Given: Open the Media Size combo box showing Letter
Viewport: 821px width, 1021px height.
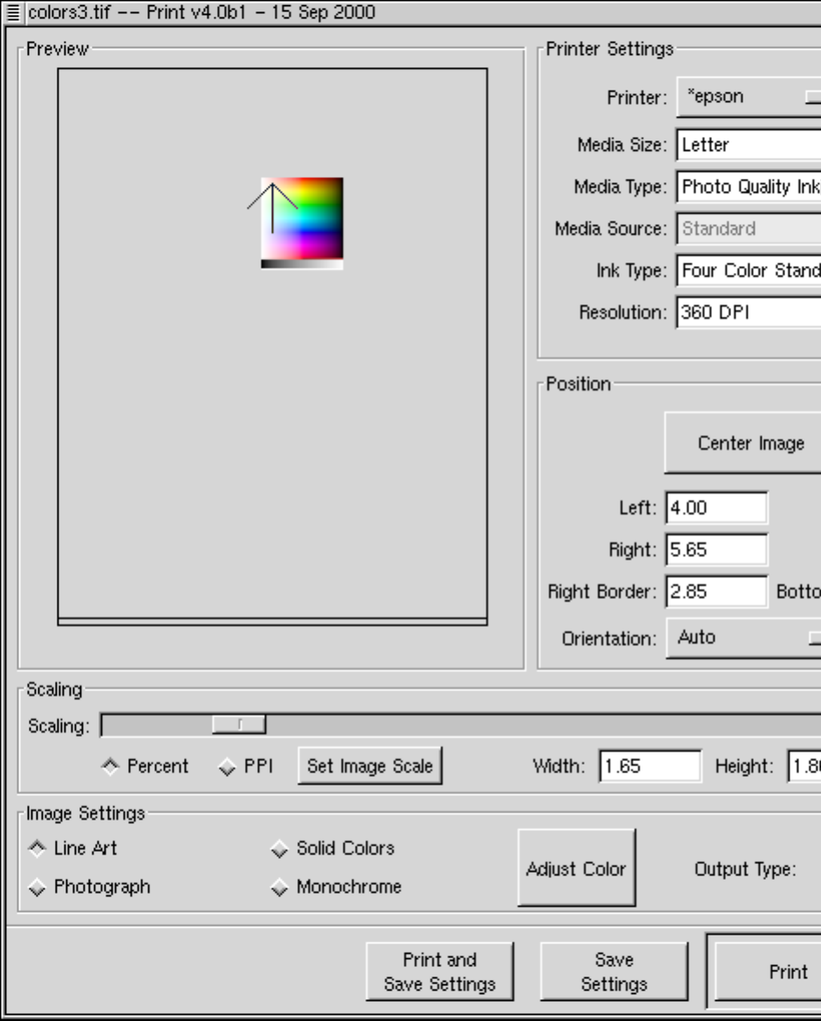Looking at the screenshot, I should [749, 145].
